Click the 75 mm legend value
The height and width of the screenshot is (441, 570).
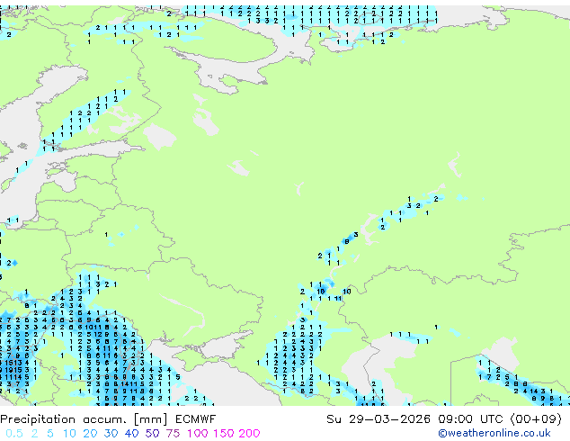click(x=173, y=434)
